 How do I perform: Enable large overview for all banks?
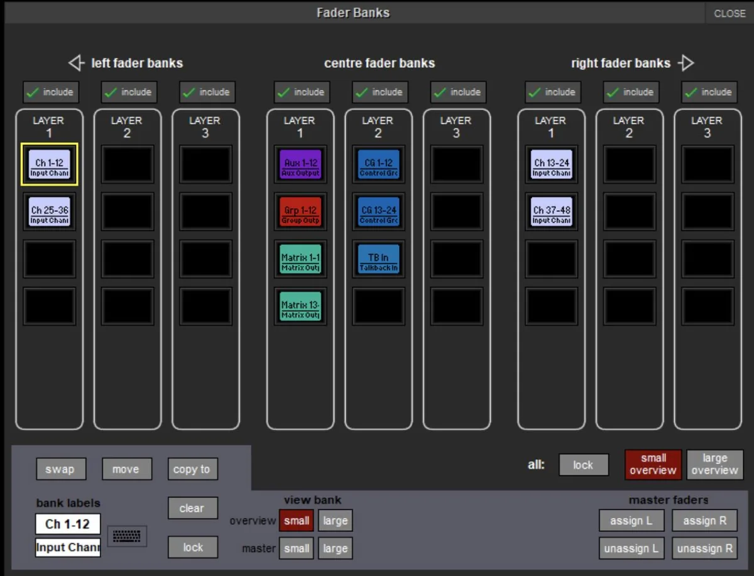point(715,464)
